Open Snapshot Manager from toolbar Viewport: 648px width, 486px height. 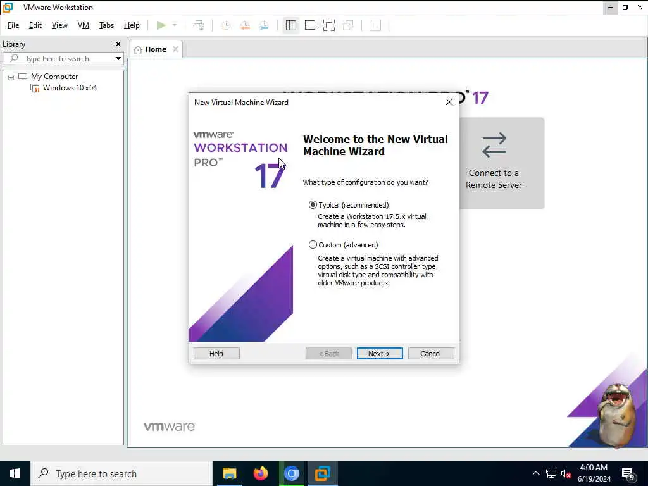264,25
